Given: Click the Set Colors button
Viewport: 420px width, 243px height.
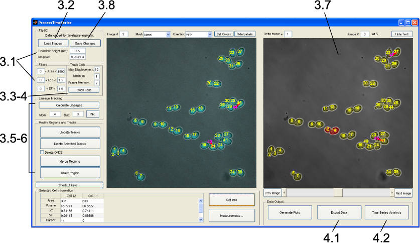Looking at the screenshot, I should coord(224,34).
